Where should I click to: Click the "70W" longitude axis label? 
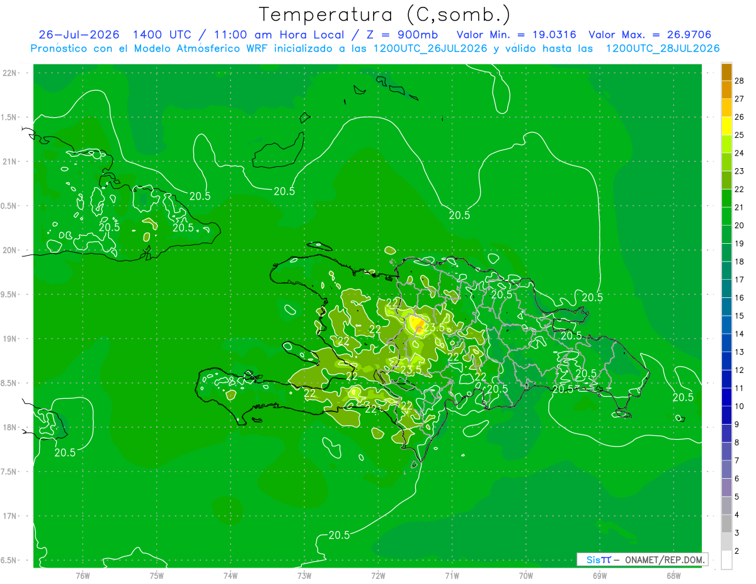(526, 576)
